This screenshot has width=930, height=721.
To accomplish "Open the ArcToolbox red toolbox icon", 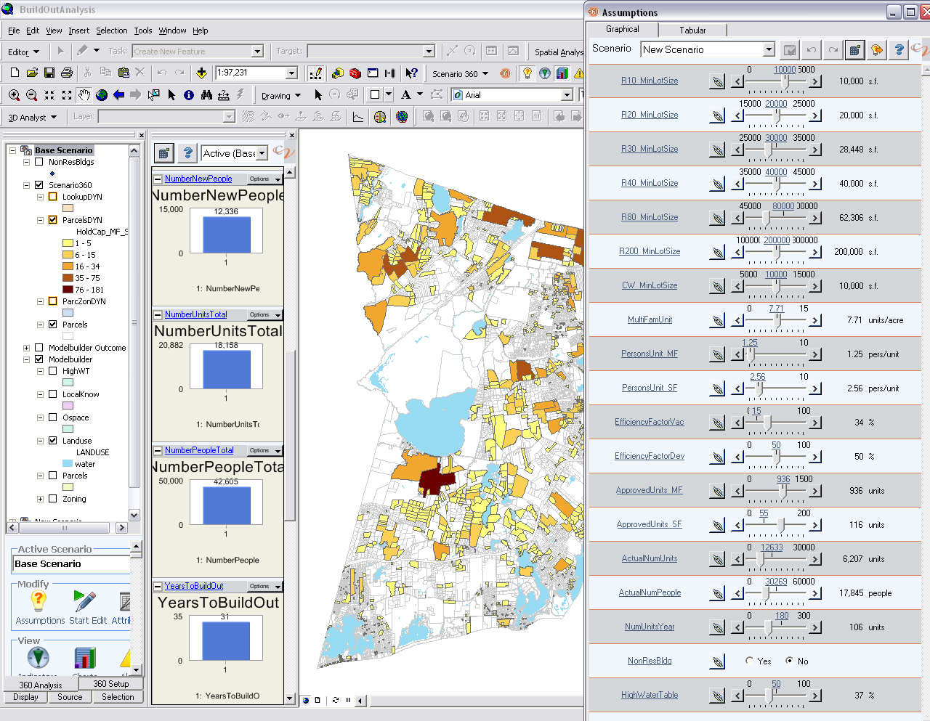I will pos(355,73).
